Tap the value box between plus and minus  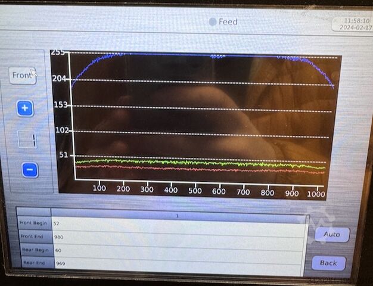[x=27, y=140]
